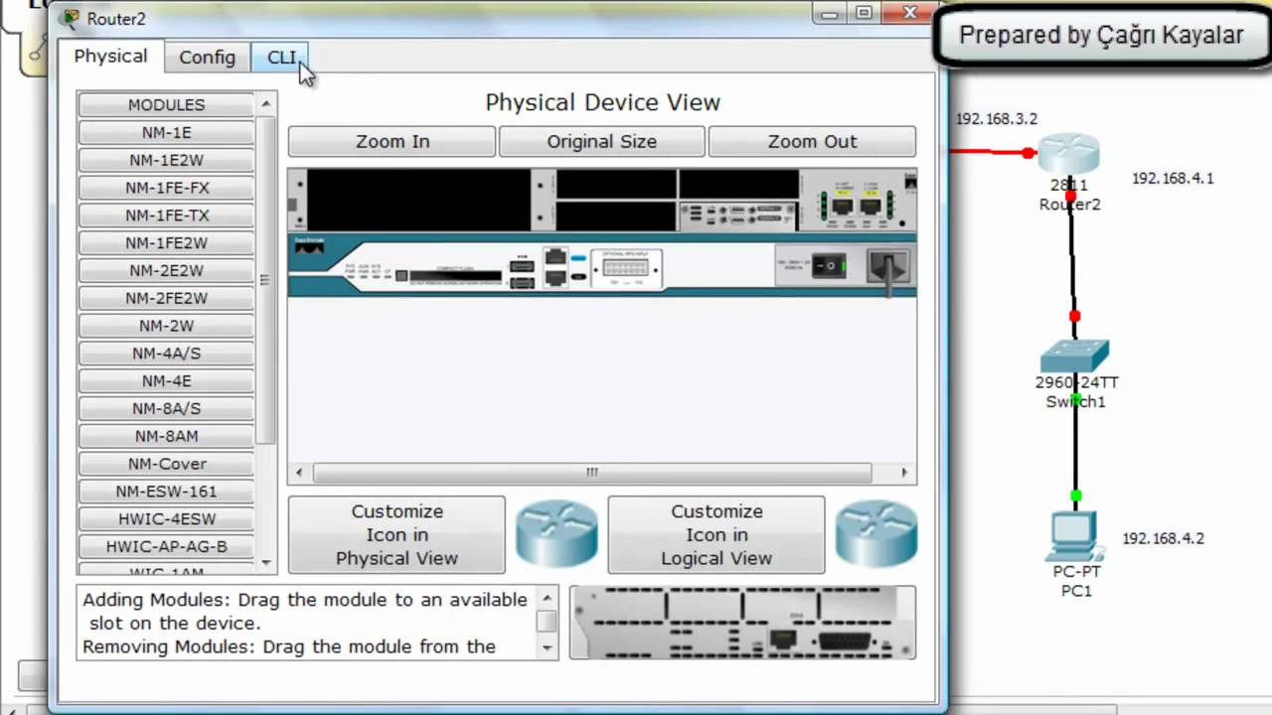1272x715 pixels.
Task: Click the 192.168.3.2 address label
Action: [x=997, y=118]
